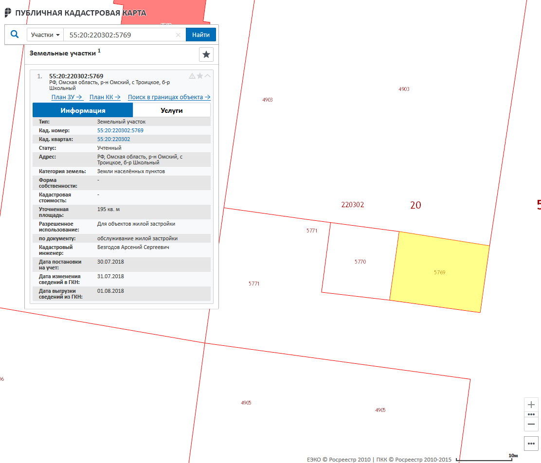Open favorites with the star button in results header
Viewport: 541px width, 463px height.
(206, 54)
